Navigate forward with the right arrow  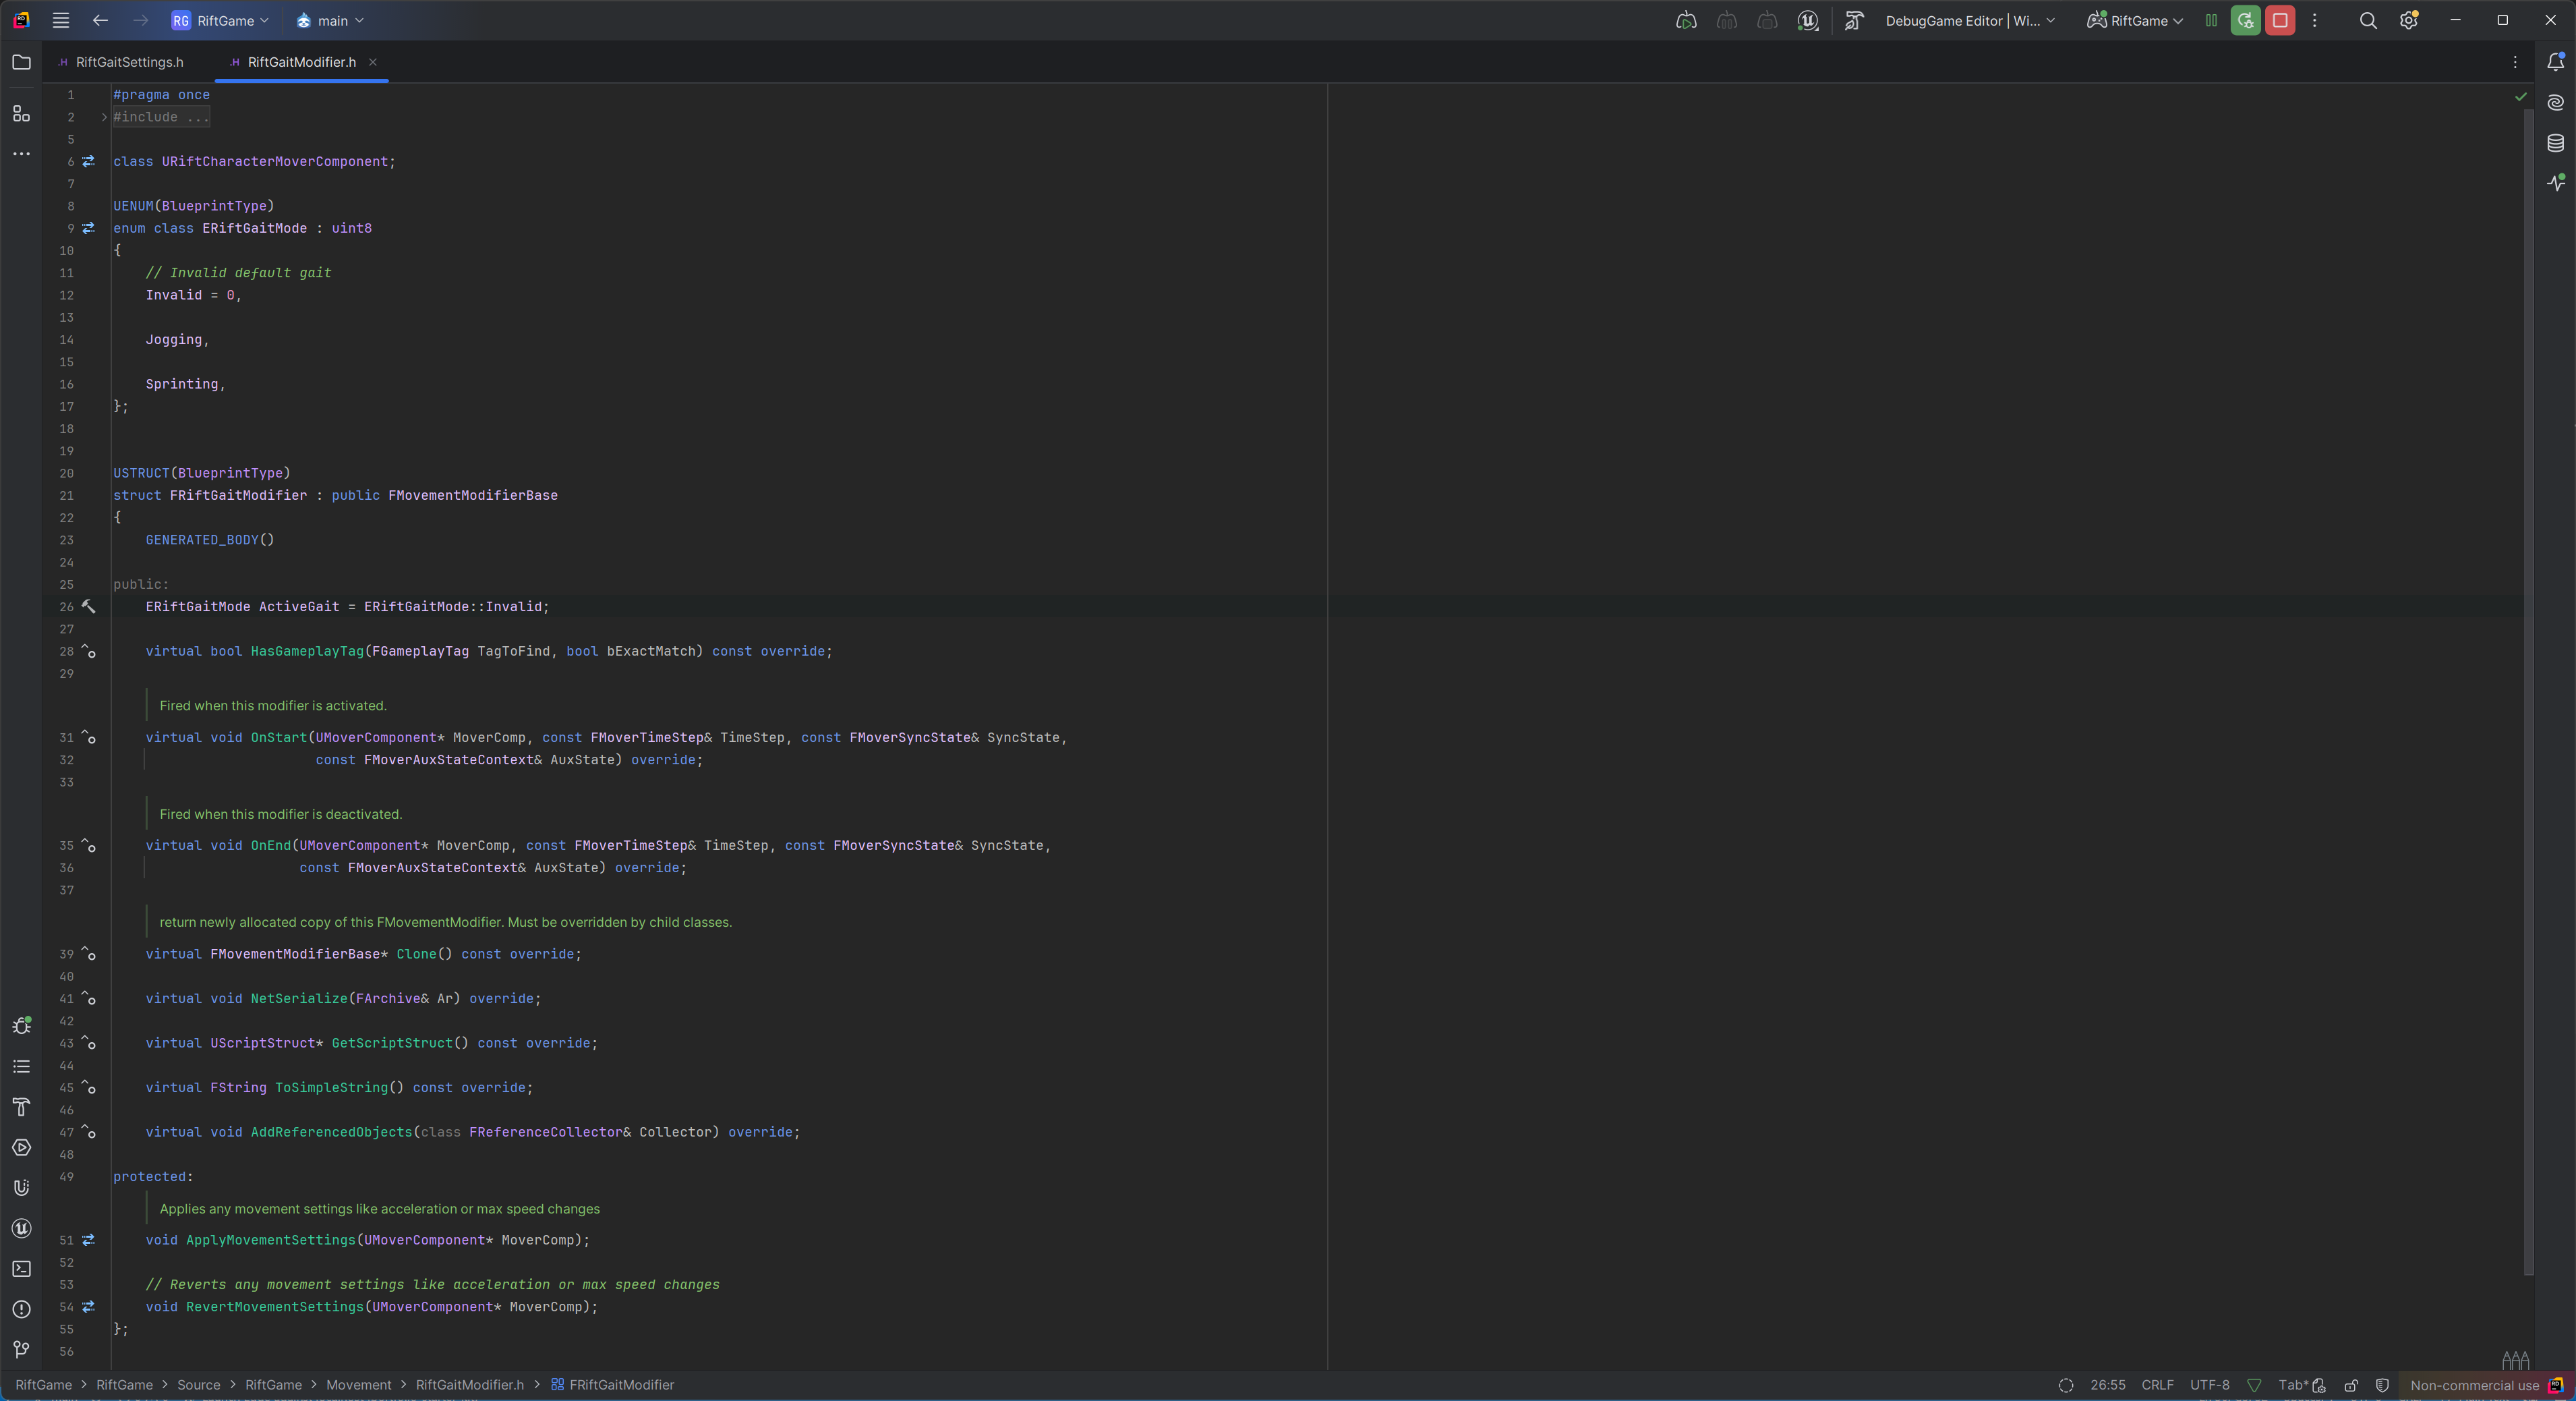[141, 20]
